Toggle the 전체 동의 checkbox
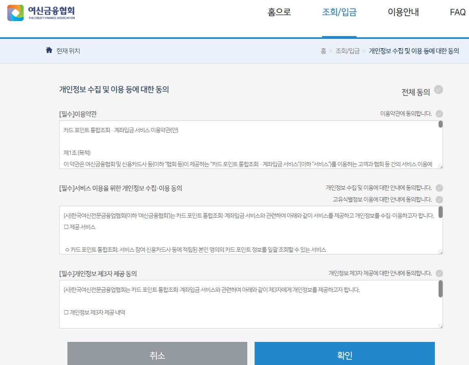Viewport: 469px width, 365px height. (439, 90)
